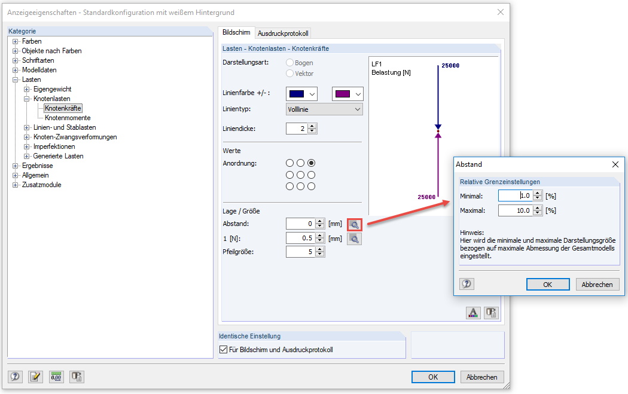The width and height of the screenshot is (628, 394).
Task: Open positive line color dropdown arrow
Action: 312,94
